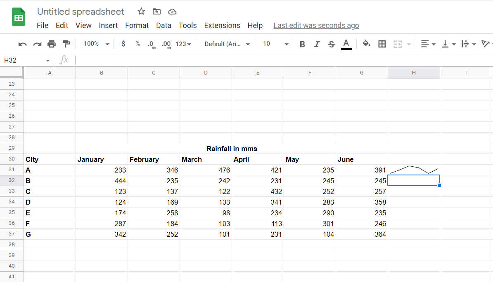Open text color picker
Viewport: 493px width, 282px height.
coord(346,44)
